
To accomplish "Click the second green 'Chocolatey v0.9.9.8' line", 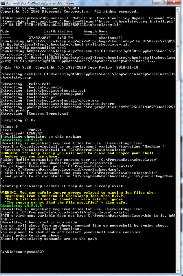I will click(21, 206).
